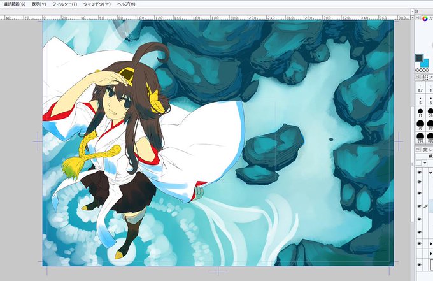The image size is (433, 281).
Task: Select the dark gray main color swatch
Action: 419,58
